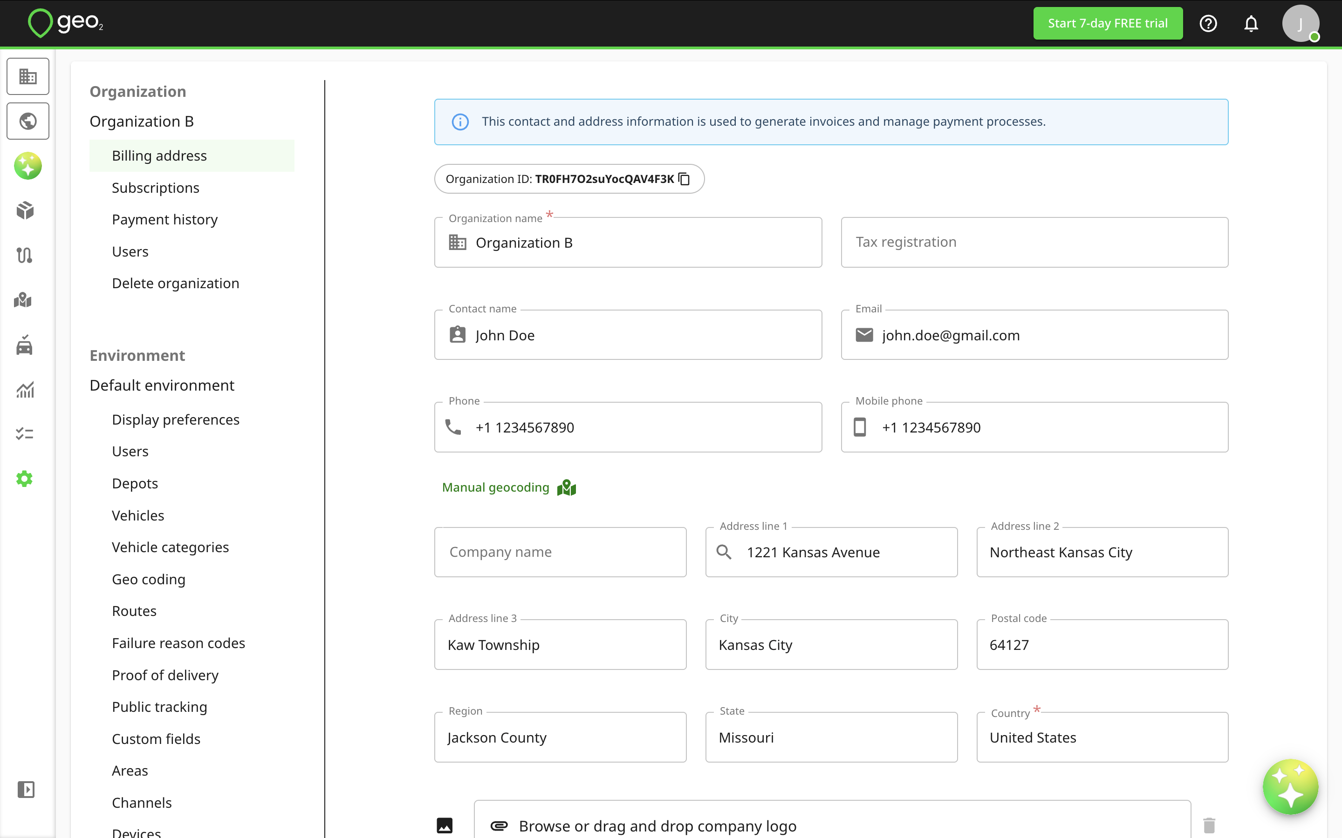Focus the Postal code field
This screenshot has height=838, width=1342.
pos(1102,645)
